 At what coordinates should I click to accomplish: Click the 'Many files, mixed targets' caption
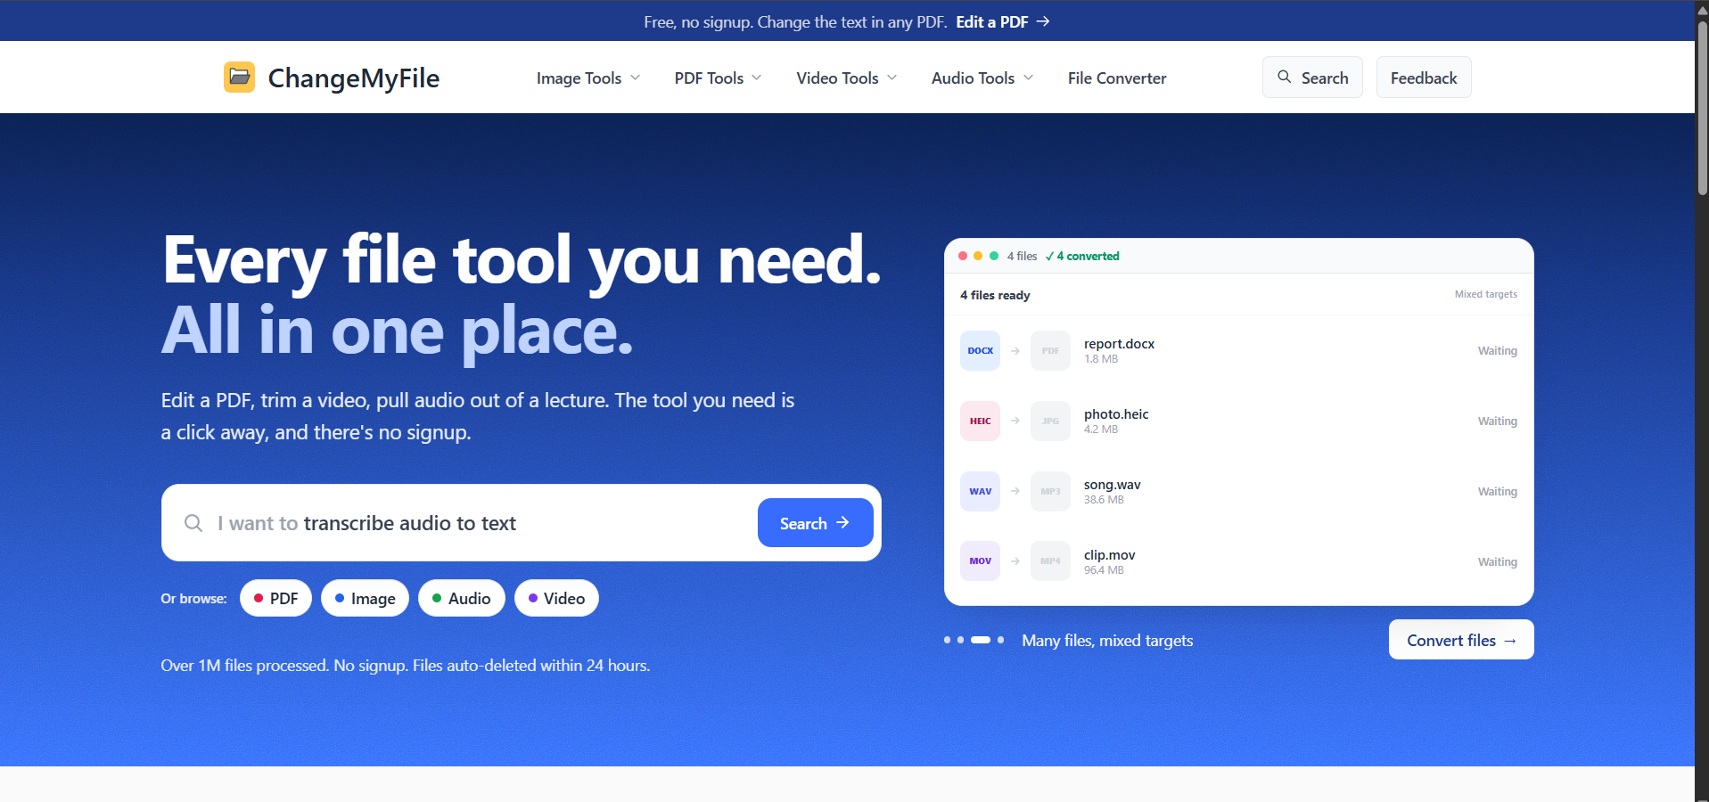(1107, 641)
